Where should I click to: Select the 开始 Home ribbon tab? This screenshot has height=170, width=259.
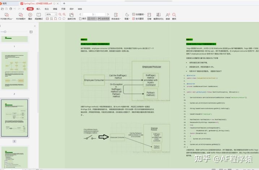[x=30, y=9]
